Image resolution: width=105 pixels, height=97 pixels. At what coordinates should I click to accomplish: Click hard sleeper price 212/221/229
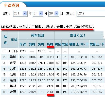(79, 92)
